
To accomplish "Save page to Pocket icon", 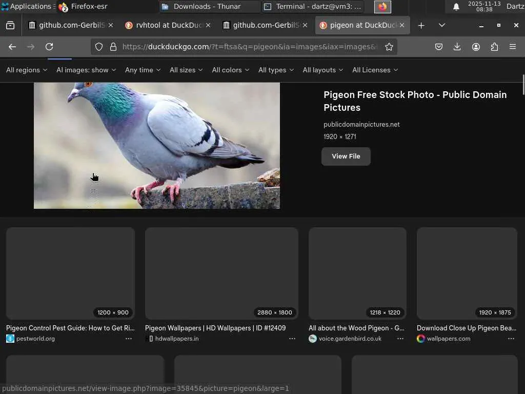I will pos(439,47).
